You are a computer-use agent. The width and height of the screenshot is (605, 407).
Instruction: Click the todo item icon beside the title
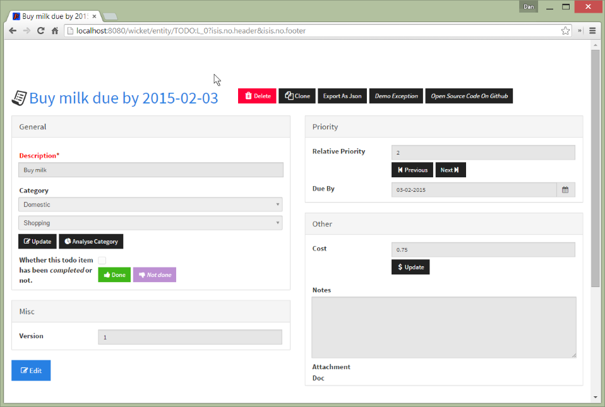click(x=20, y=98)
